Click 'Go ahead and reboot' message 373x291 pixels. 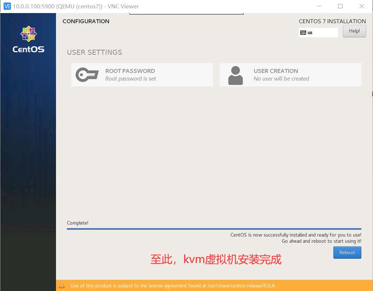click(x=321, y=241)
